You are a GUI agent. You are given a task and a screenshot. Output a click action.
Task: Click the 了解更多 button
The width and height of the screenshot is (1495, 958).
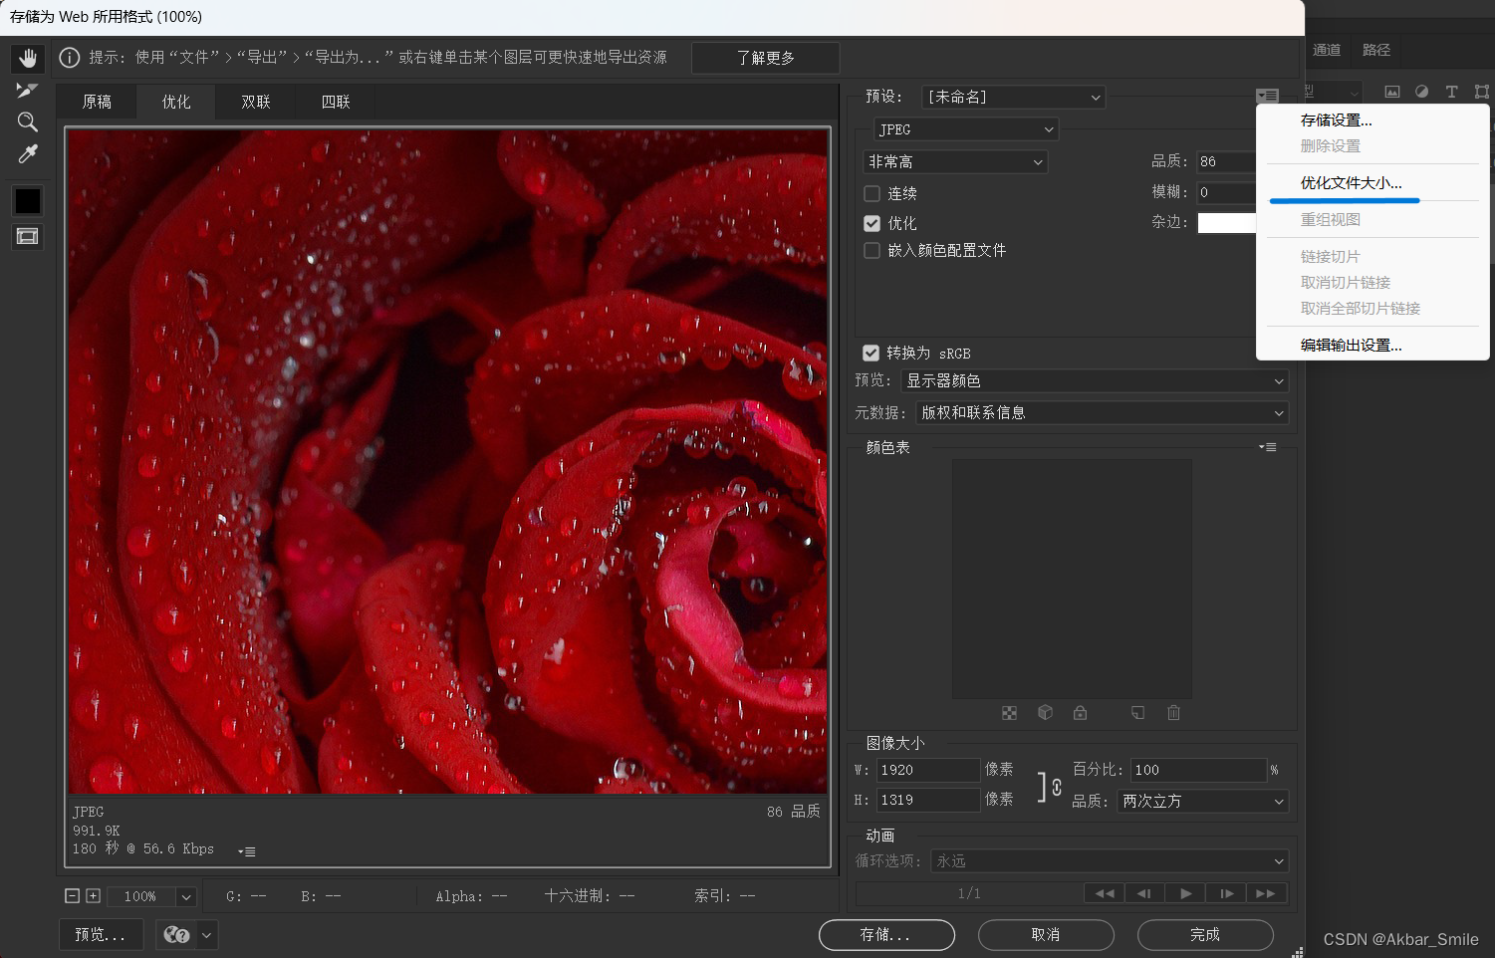(765, 58)
